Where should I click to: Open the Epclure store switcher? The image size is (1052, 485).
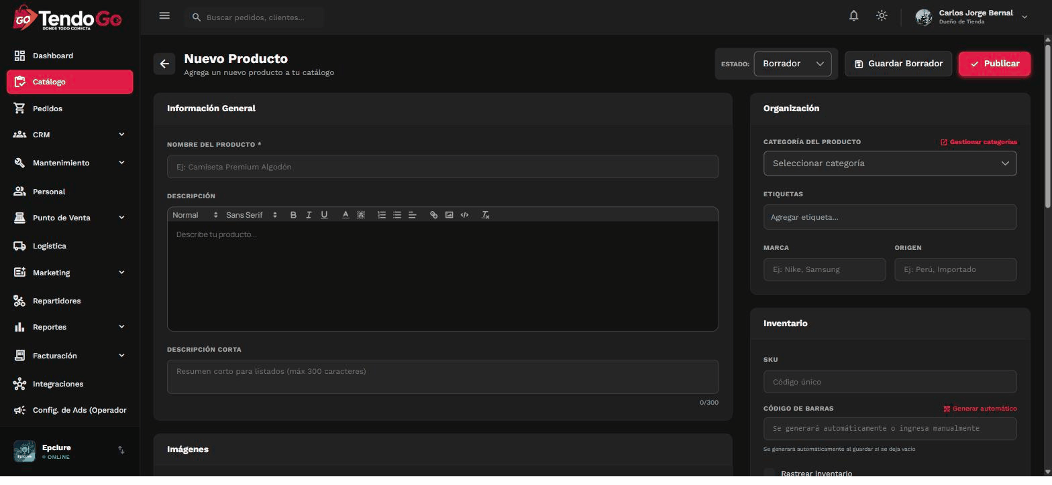[121, 450]
